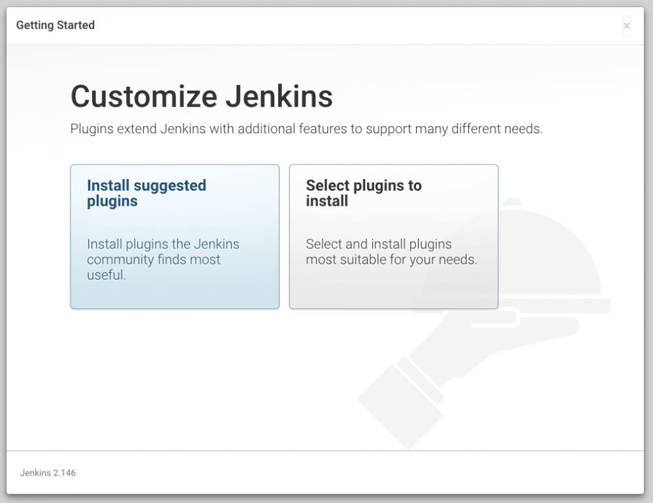653x503 pixels.
Task: Click the plugins description subtitle text
Action: tap(308, 129)
